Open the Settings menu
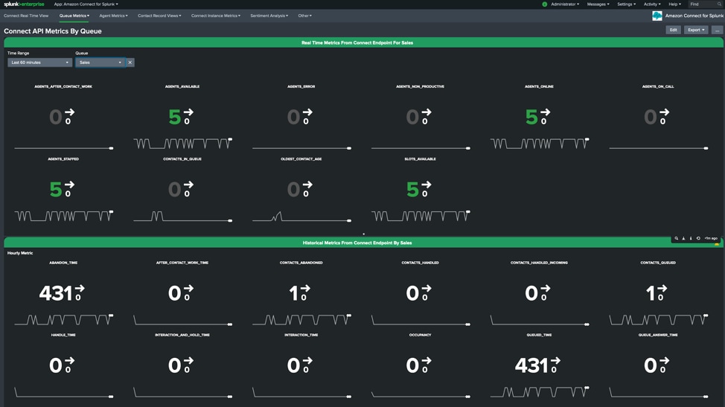725x407 pixels. pos(627,4)
